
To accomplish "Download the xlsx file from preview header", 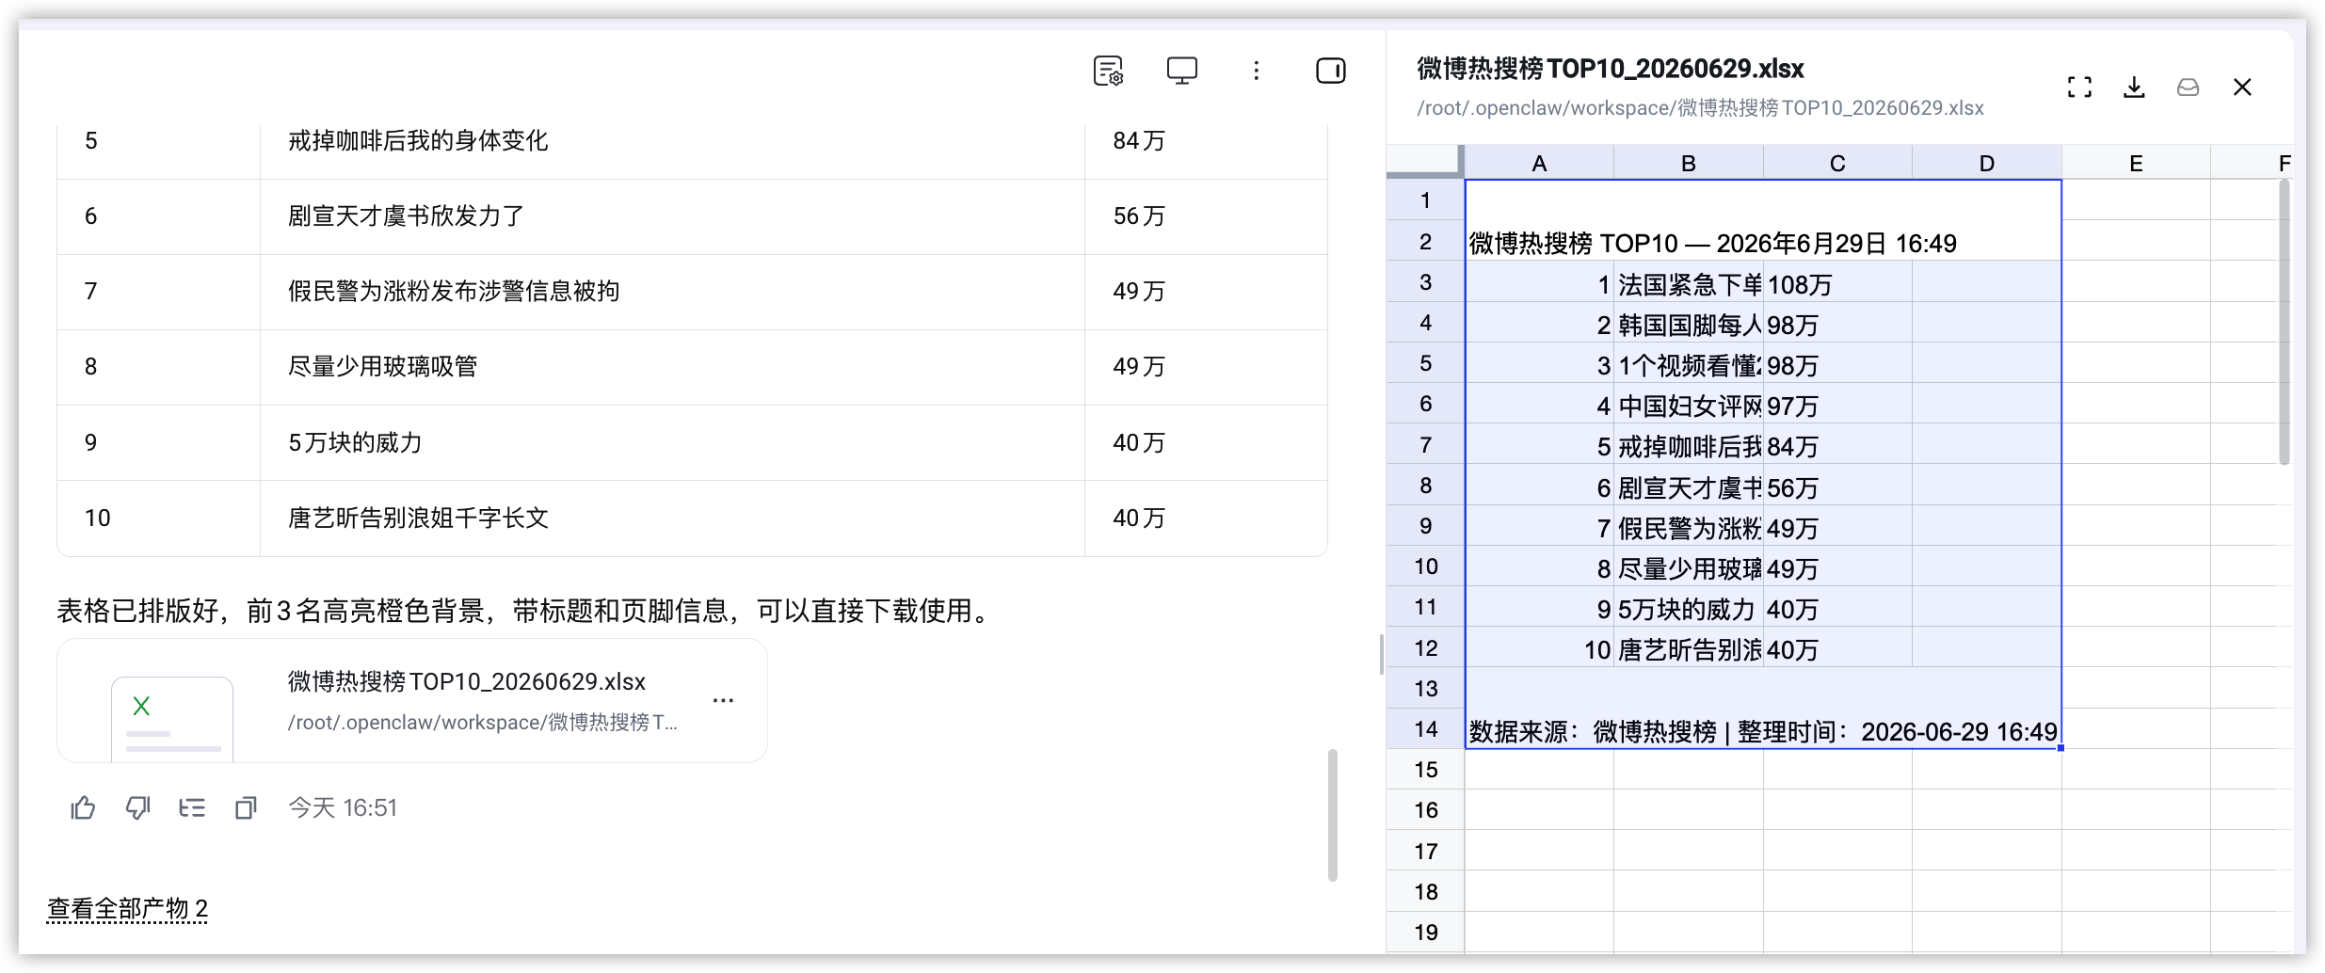I will point(2134,88).
